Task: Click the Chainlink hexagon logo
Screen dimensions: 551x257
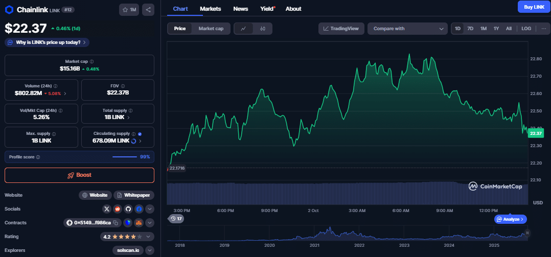Action: point(9,10)
